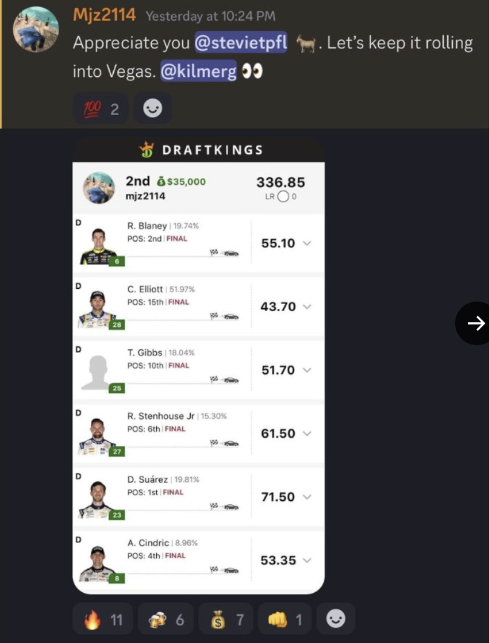Screen dimensions: 489x643
Task: Click the DraftKings crown logo
Action: tap(146, 150)
